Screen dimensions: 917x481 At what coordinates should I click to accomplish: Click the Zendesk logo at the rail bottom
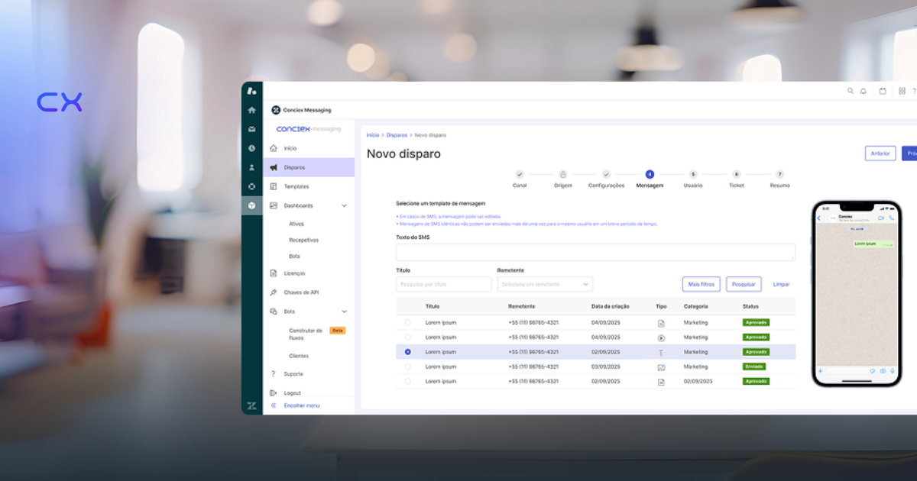(251, 405)
